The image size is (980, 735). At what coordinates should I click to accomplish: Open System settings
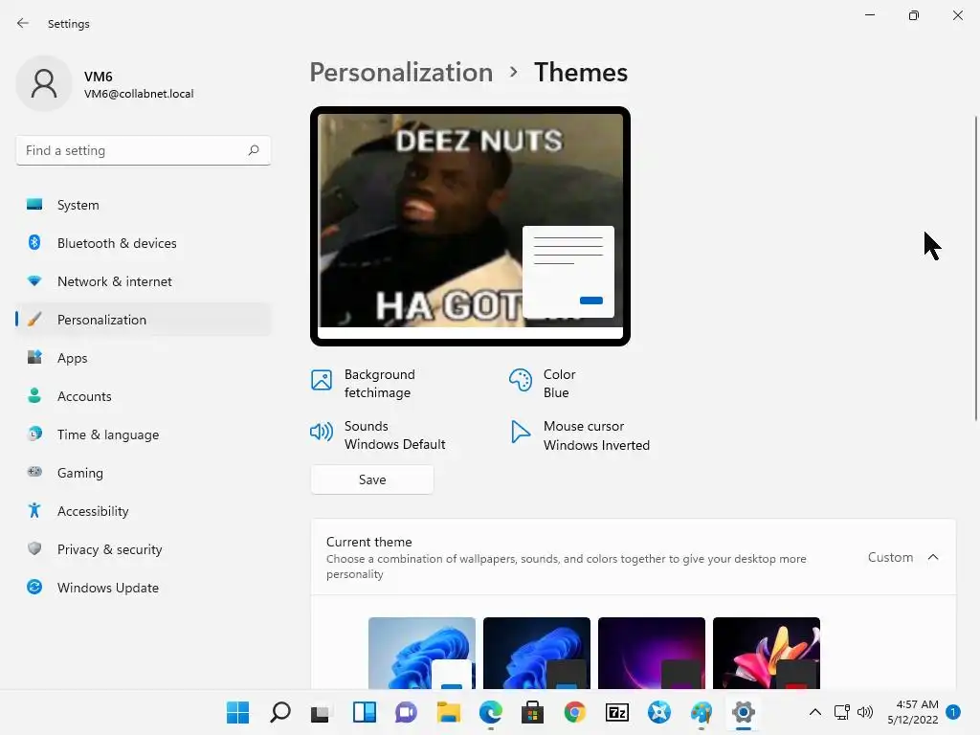pyautogui.click(x=144, y=205)
